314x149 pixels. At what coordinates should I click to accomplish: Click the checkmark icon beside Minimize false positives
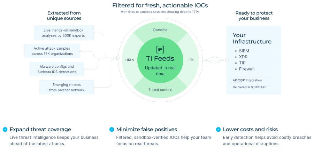[112, 130]
